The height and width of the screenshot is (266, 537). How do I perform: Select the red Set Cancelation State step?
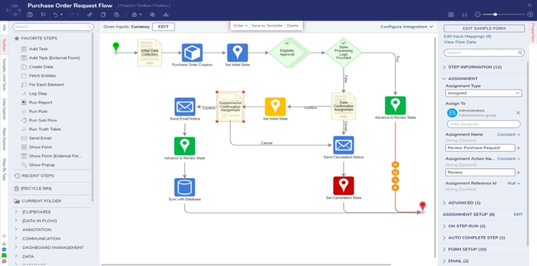(343, 186)
